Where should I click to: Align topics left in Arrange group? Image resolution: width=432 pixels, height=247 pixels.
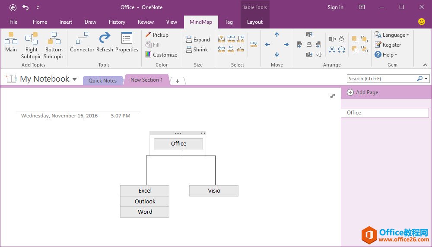299,44
